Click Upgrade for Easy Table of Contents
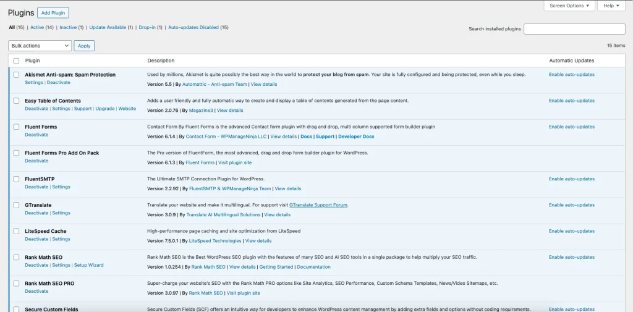 [x=105, y=109]
